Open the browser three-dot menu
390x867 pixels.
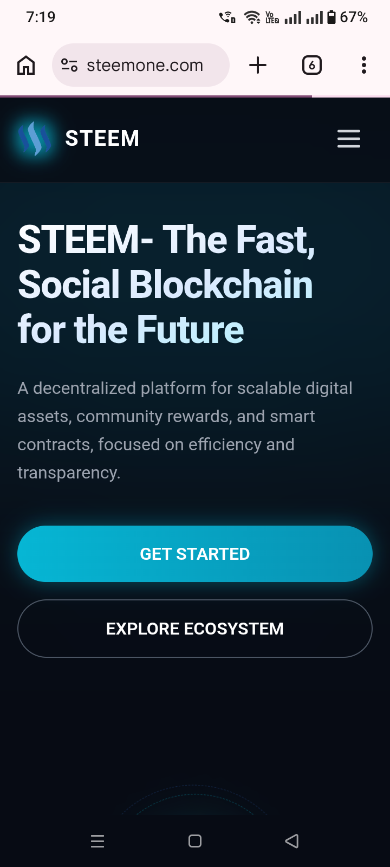pyautogui.click(x=364, y=66)
